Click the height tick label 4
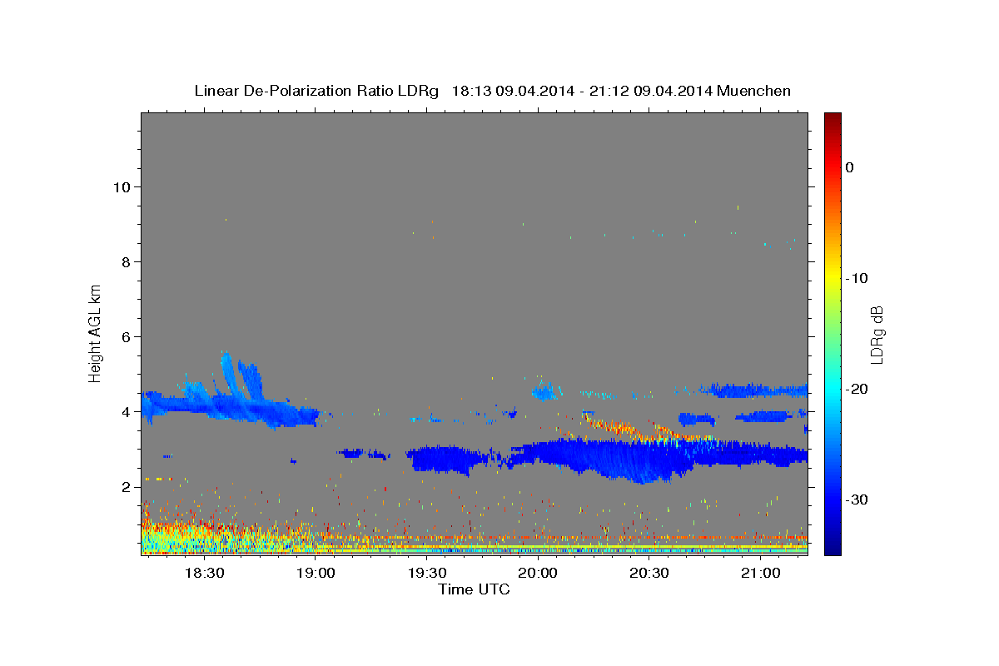This screenshot has width=999, height=666. [126, 411]
